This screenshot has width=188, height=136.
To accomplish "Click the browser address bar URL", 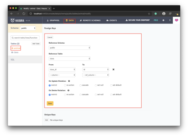I will coord(62,13).
